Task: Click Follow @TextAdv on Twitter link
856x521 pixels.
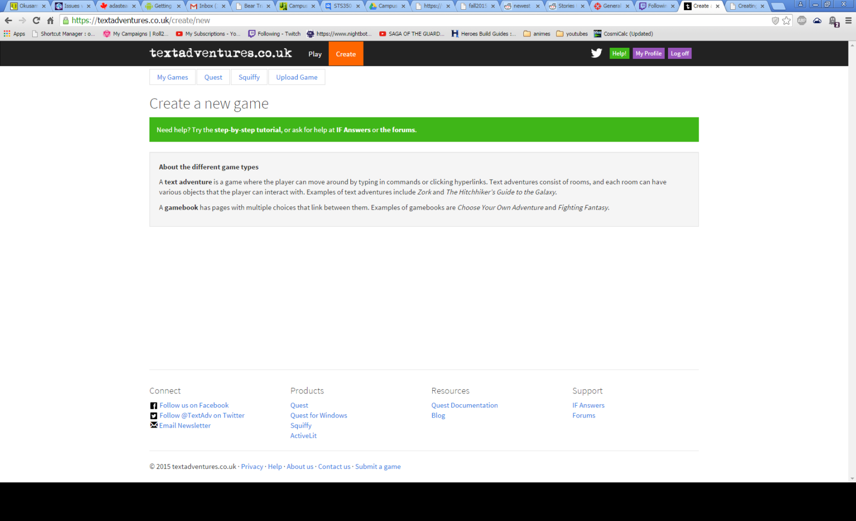Action: click(x=202, y=415)
